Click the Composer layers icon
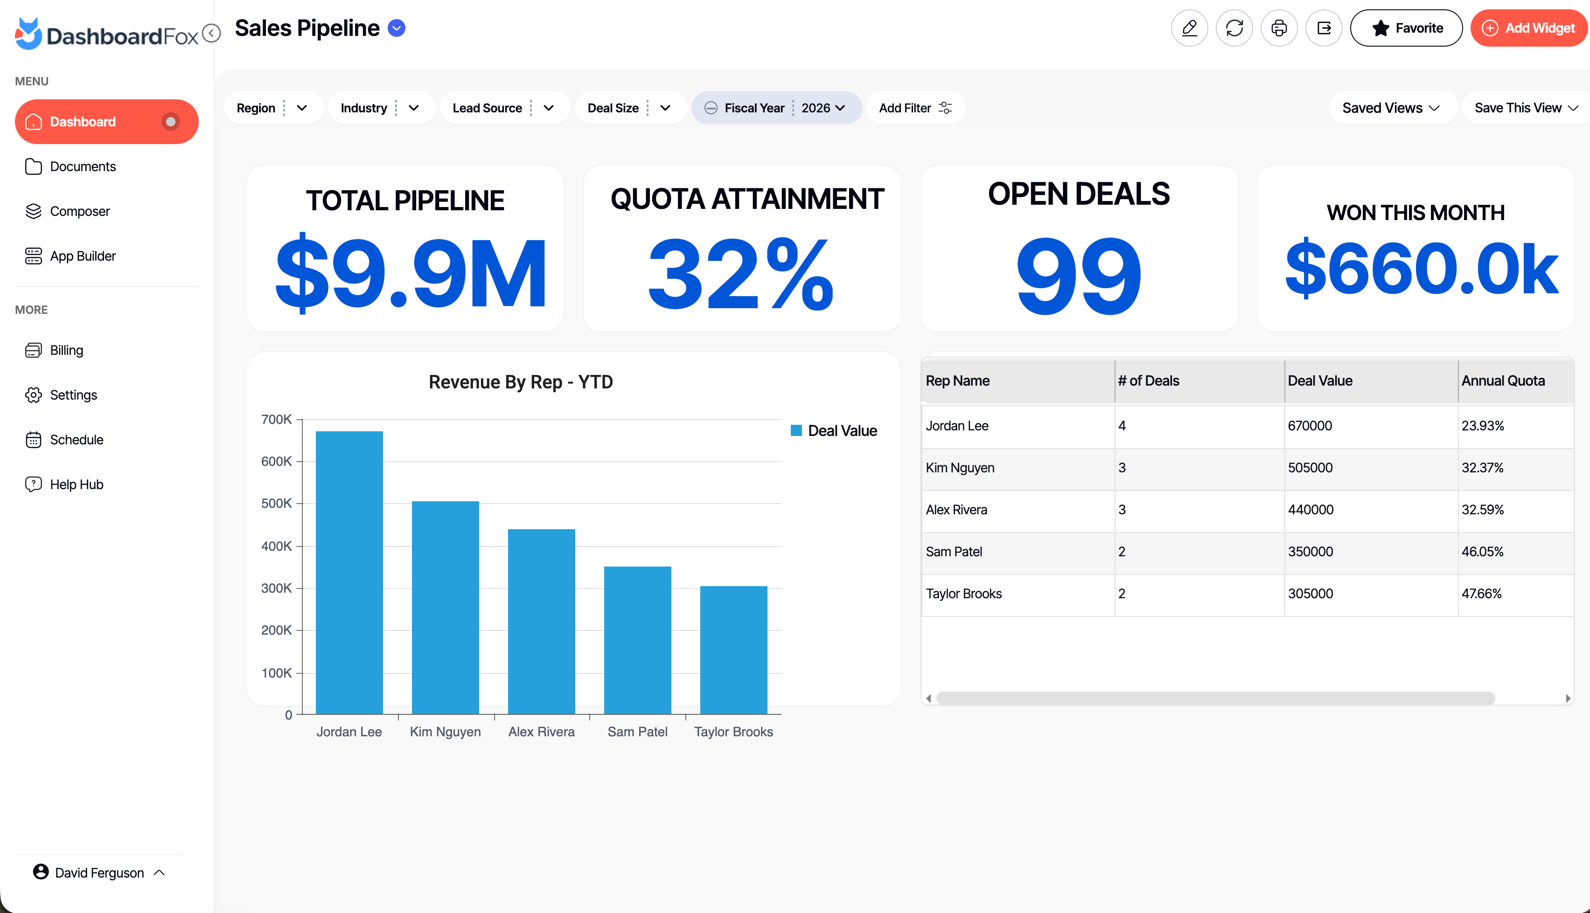 [x=33, y=211]
